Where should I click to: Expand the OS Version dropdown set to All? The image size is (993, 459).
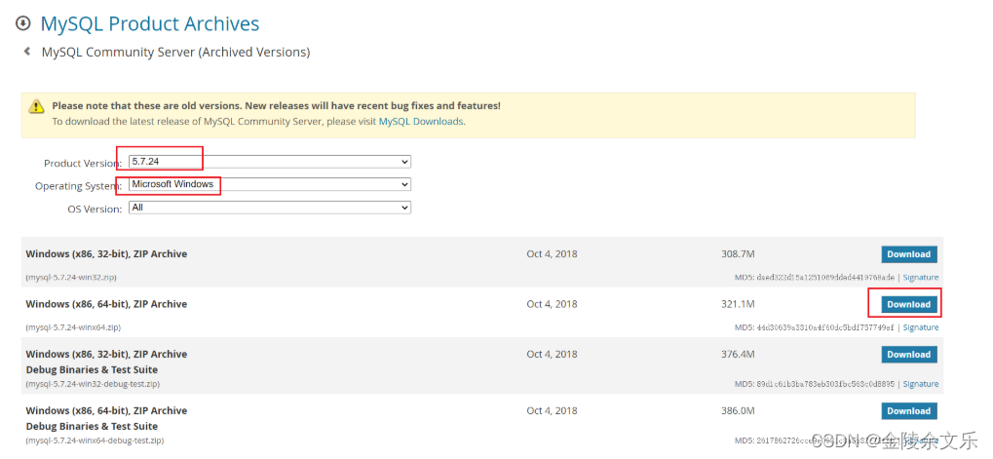coord(270,208)
